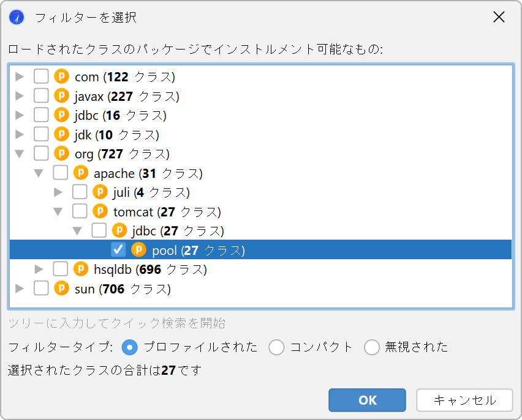The width and height of the screenshot is (522, 420).
Task: Click the selected pool package icon
Action: [x=138, y=250]
